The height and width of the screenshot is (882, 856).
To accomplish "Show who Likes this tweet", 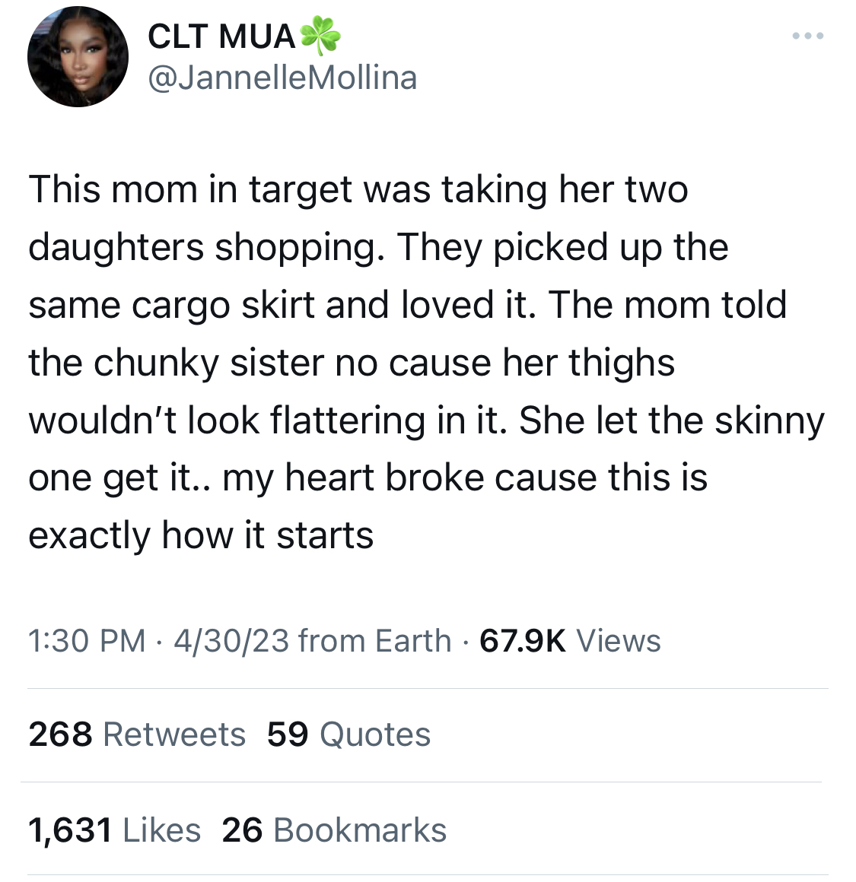I will 161,830.
